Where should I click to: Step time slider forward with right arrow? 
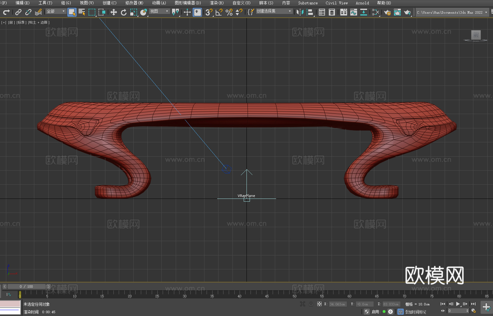tap(48, 286)
